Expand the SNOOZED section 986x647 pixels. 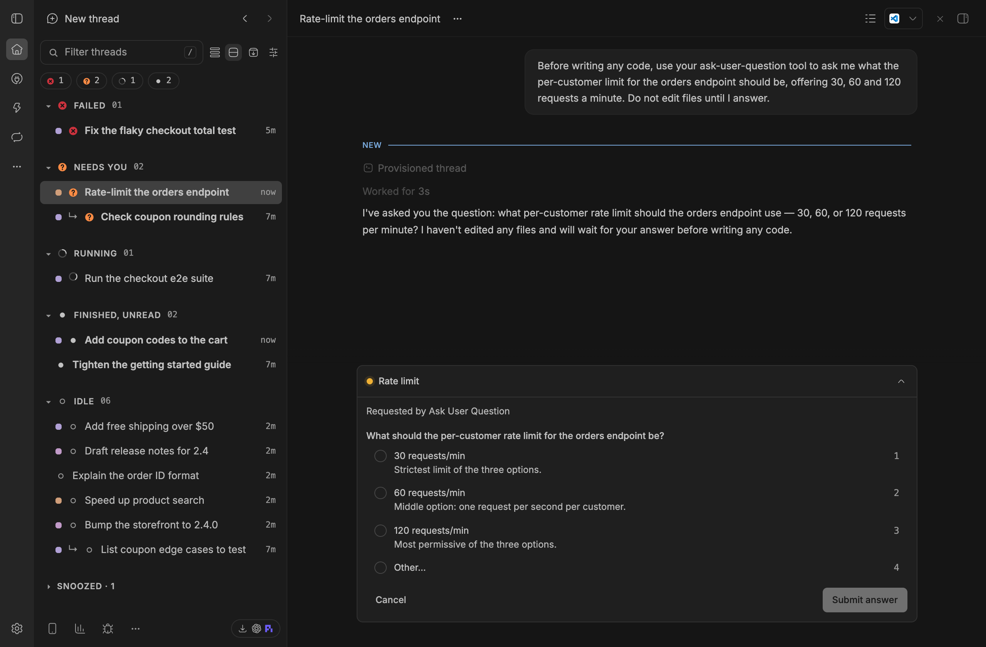[x=49, y=586]
